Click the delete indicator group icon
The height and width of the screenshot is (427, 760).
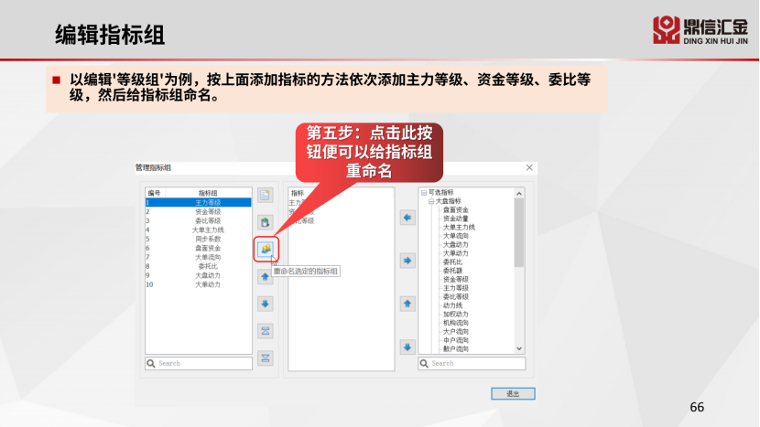coord(266,222)
